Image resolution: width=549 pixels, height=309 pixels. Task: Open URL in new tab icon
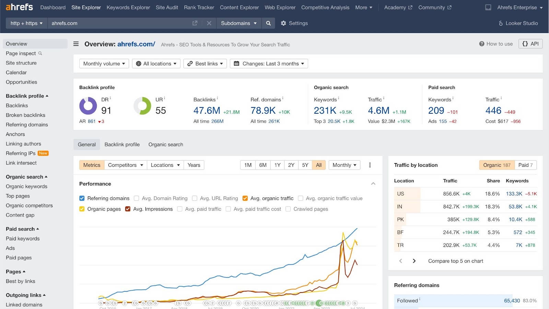(195, 23)
